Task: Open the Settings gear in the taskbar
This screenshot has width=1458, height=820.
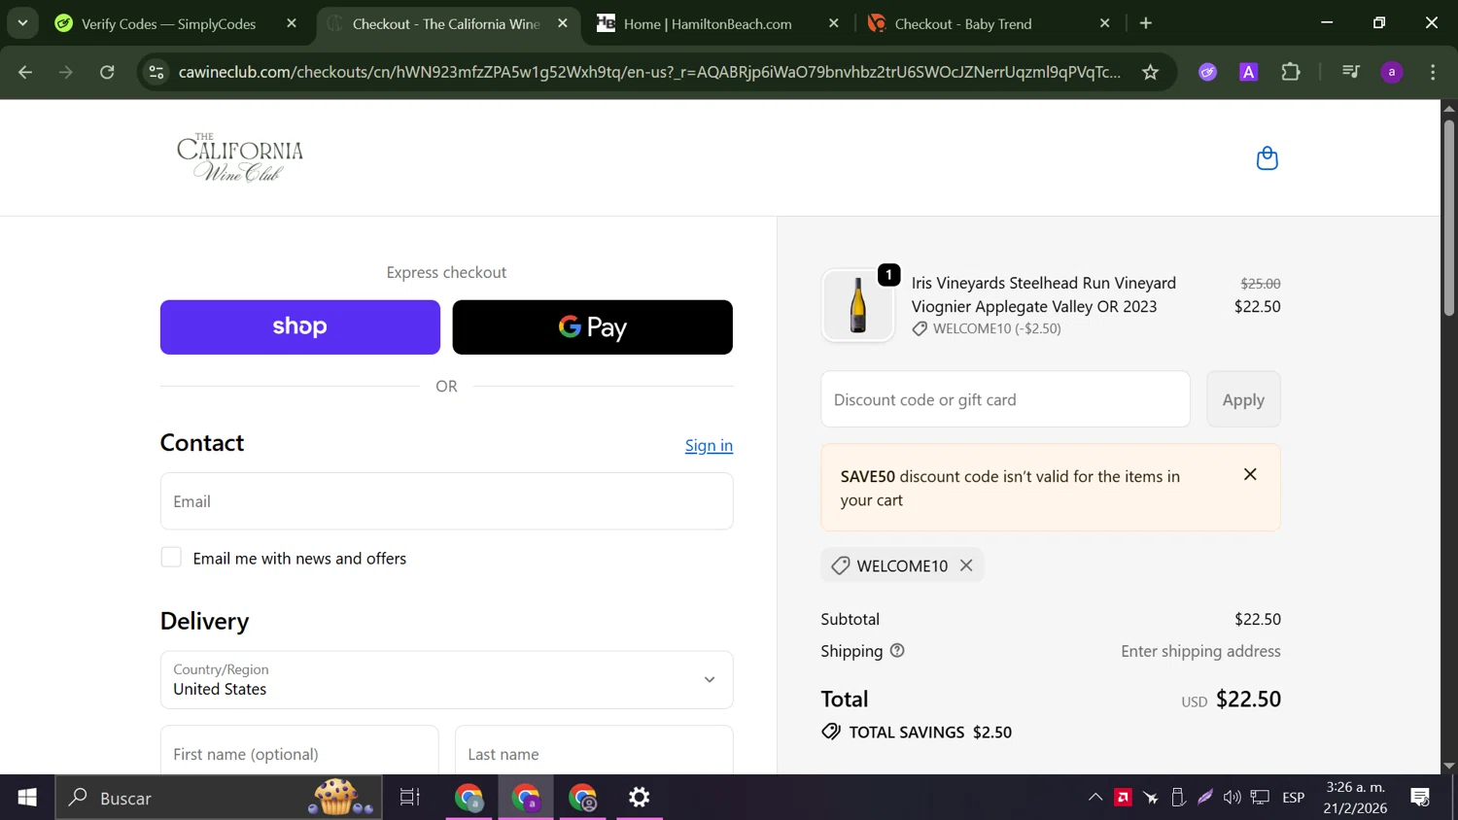Action: 640,798
